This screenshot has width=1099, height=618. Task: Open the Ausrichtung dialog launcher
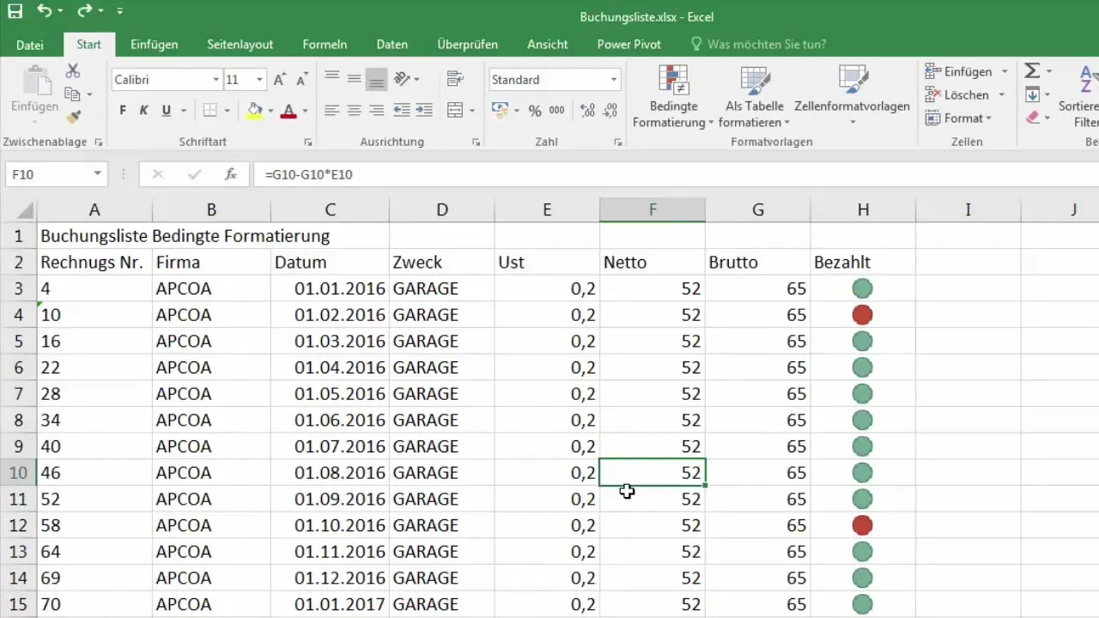[x=477, y=142]
